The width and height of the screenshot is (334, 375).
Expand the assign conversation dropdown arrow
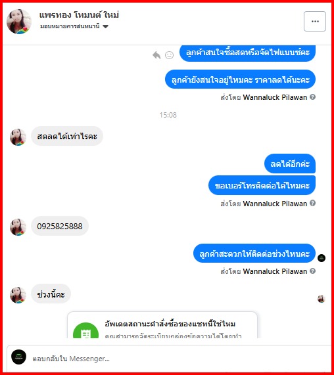105,26
